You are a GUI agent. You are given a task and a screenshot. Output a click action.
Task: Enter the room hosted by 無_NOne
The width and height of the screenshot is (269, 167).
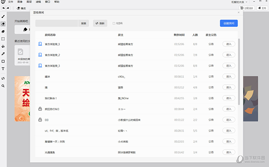(x=229, y=98)
